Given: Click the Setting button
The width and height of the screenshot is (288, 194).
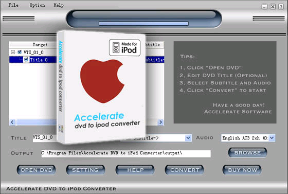Looking at the screenshot, I should click(85, 170).
